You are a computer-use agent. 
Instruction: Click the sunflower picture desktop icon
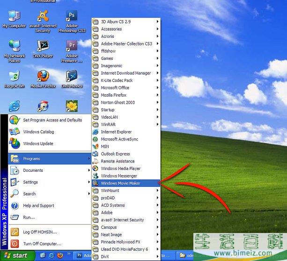point(72,106)
